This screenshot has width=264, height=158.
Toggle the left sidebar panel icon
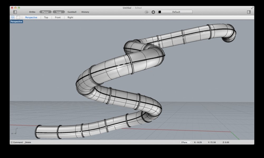[x=15, y=12]
